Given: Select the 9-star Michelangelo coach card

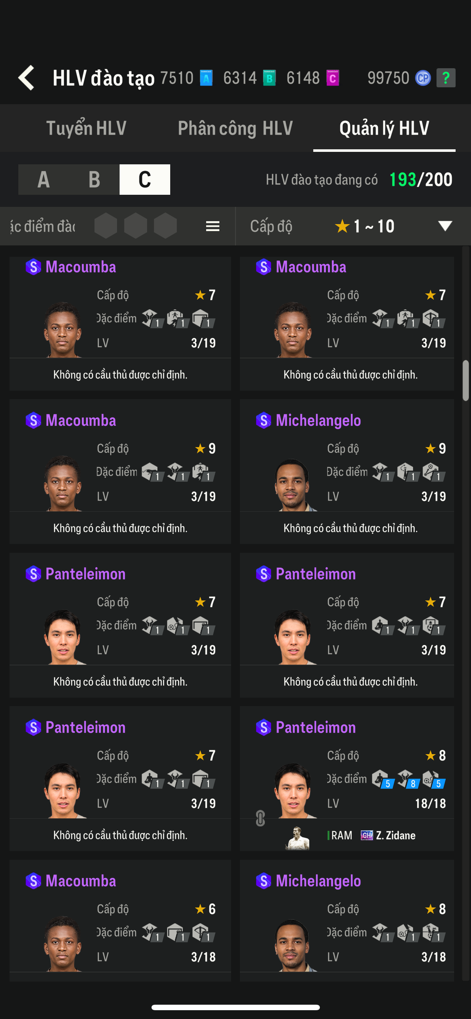Looking at the screenshot, I should [x=346, y=471].
